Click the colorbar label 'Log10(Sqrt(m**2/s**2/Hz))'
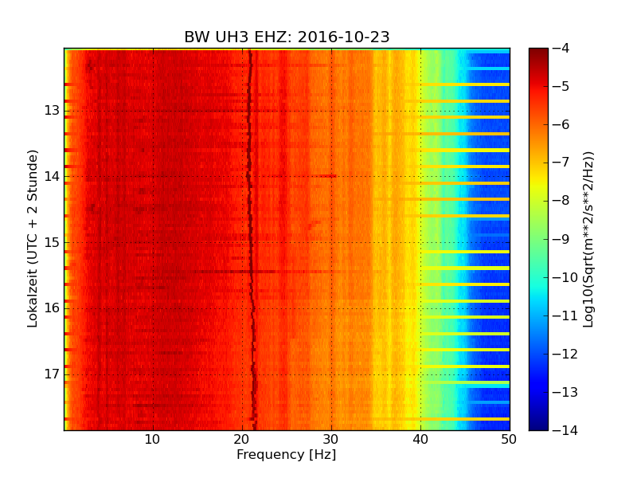 [x=588, y=240]
